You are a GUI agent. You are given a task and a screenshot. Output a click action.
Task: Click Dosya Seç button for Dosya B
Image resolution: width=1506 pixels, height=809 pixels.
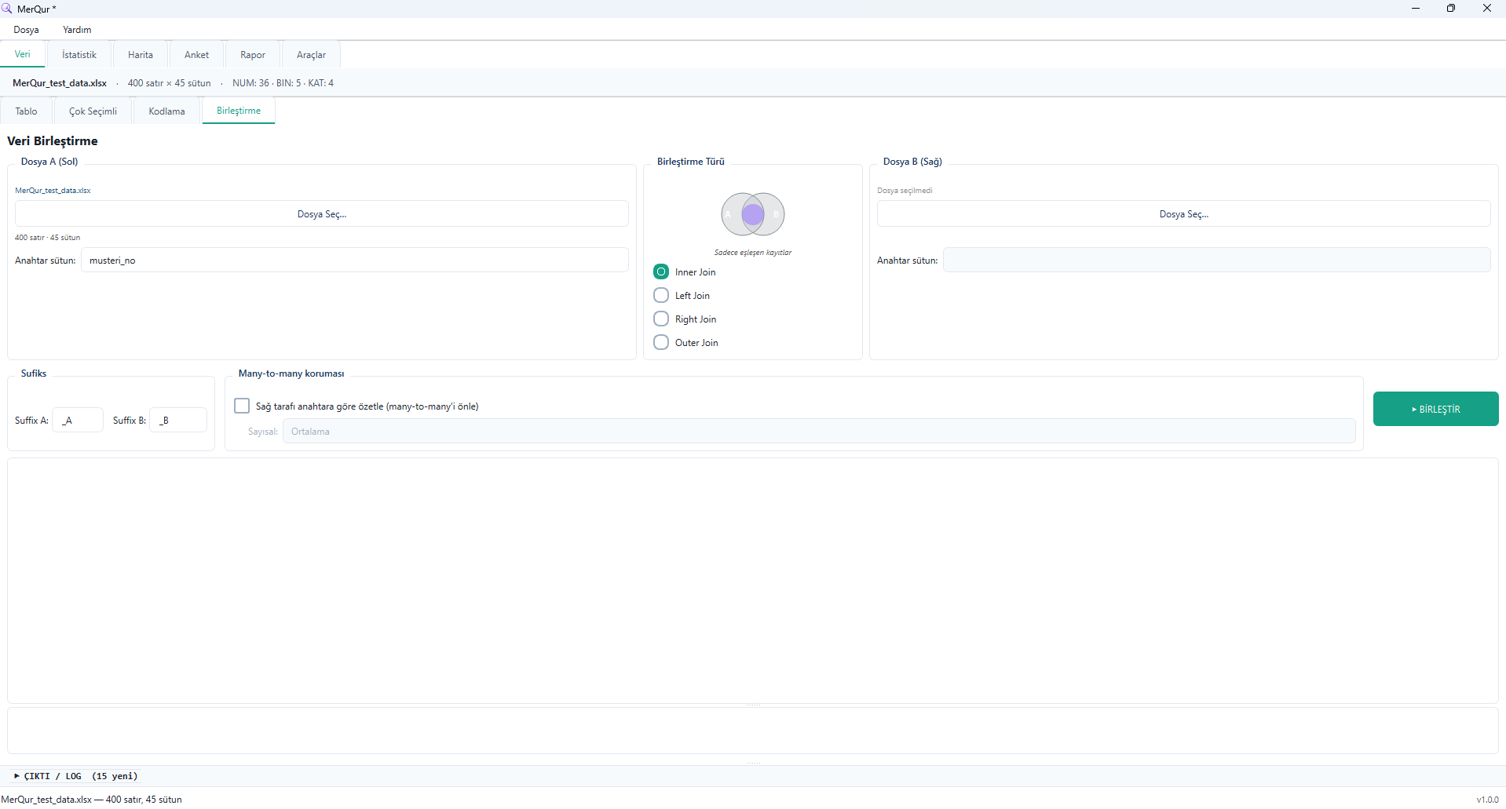[1184, 214]
